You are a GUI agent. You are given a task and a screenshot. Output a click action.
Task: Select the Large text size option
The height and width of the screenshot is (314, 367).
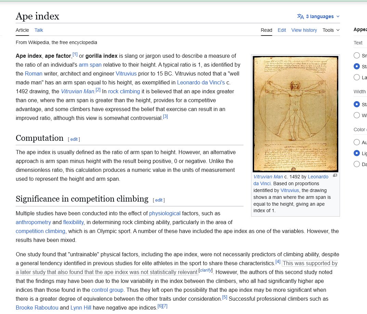coord(356,78)
